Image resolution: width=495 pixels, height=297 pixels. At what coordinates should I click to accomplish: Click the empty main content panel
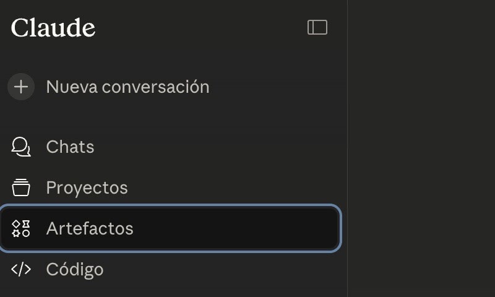[x=421, y=148]
